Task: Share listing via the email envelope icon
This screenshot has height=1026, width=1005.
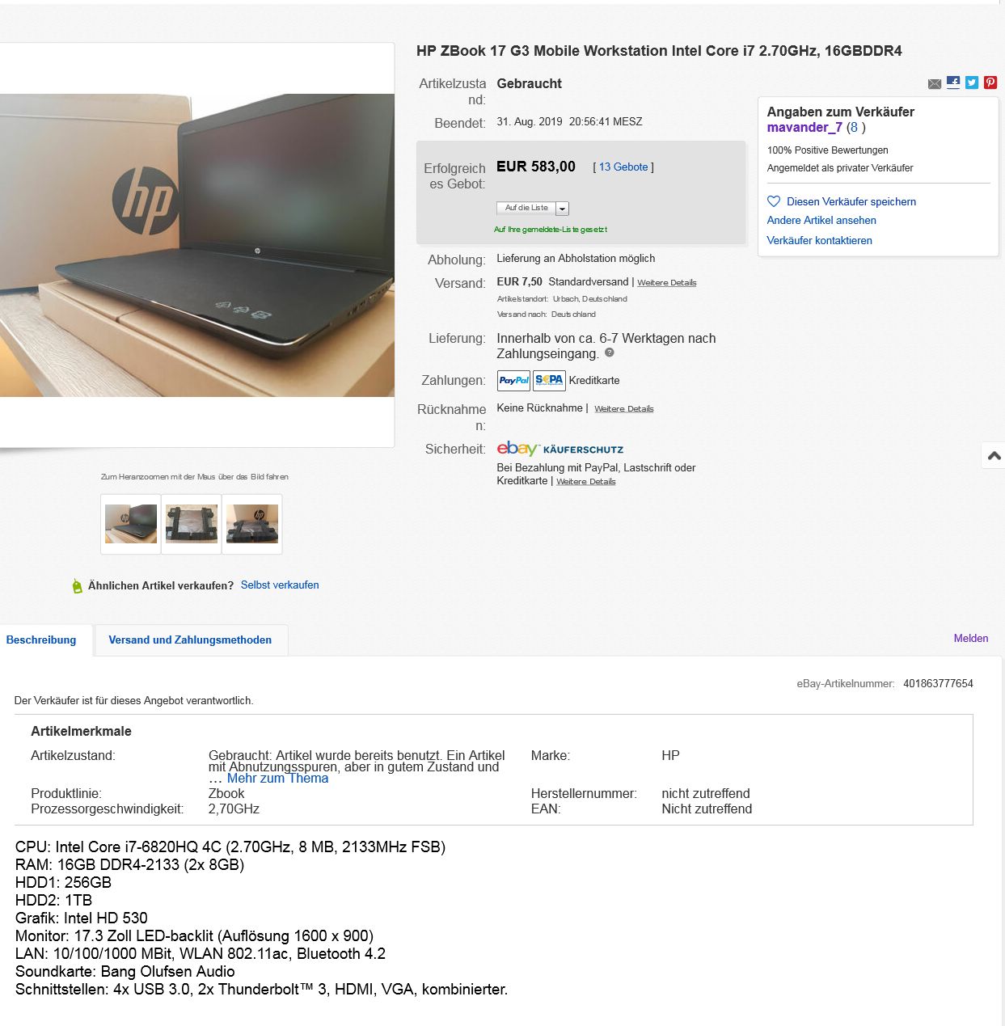Action: (935, 83)
